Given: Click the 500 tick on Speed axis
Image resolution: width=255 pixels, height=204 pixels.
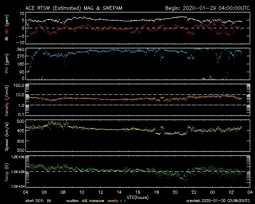Looking at the screenshot, I should 21,121.
